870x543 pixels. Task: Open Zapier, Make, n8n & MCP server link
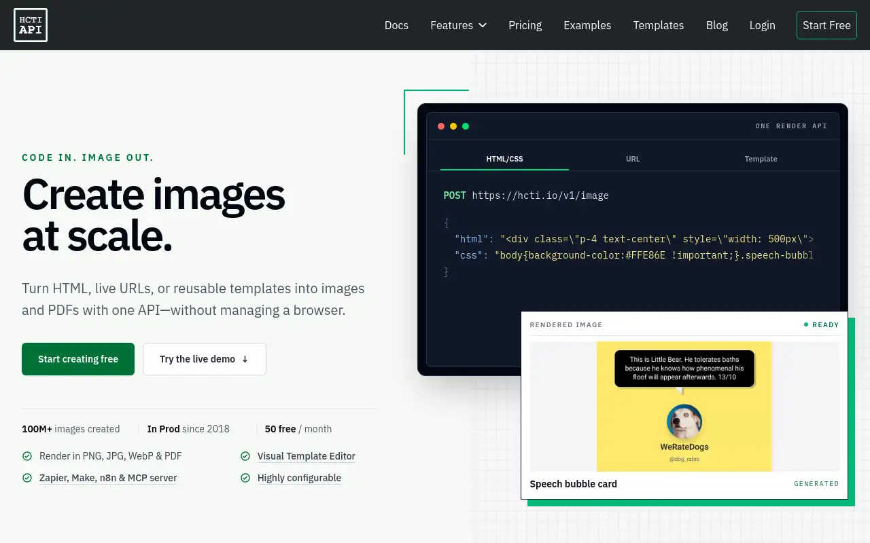coord(108,478)
